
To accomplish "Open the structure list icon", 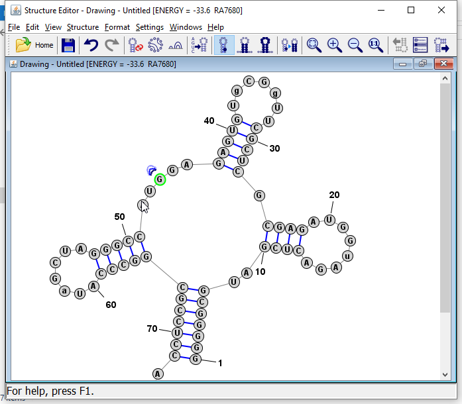I will [x=420, y=45].
